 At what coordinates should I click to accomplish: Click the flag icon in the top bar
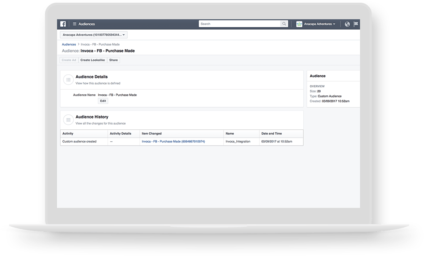(x=356, y=23)
